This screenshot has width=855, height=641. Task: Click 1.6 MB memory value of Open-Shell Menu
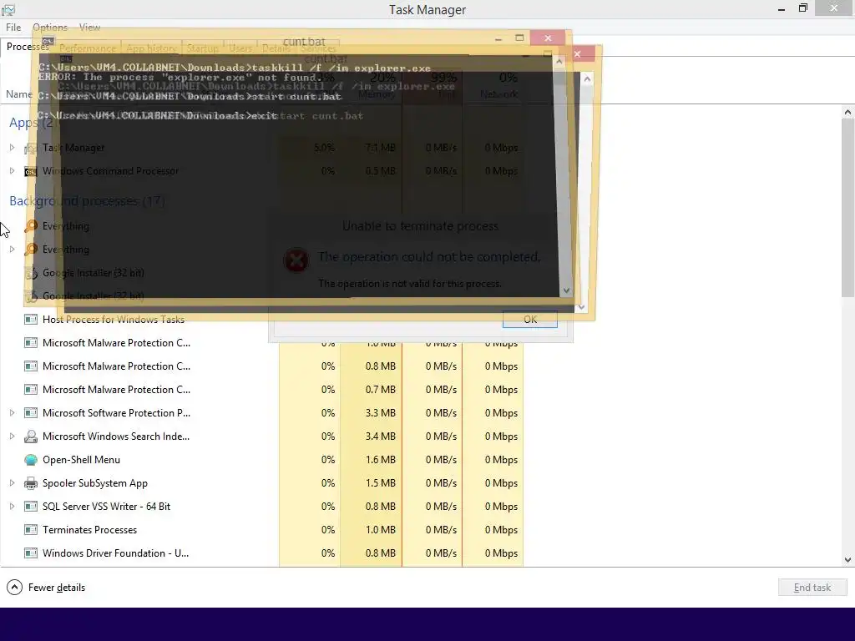[381, 460]
